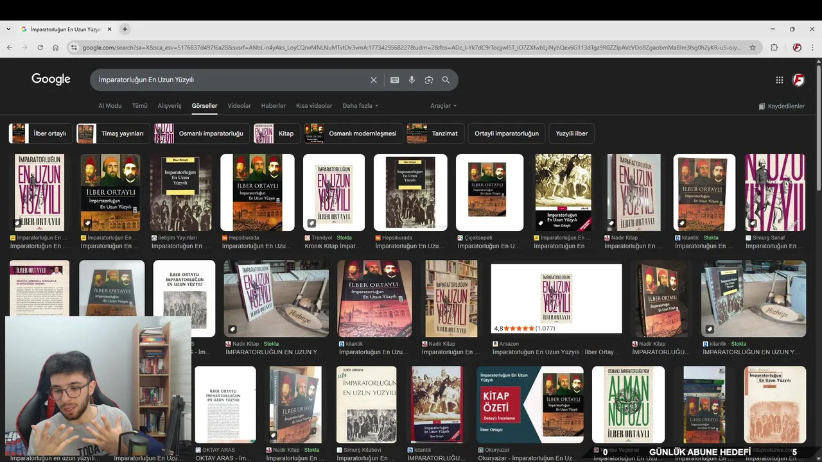Bookmark this page with star icon
Image resolution: width=822 pixels, height=462 pixels.
(753, 47)
